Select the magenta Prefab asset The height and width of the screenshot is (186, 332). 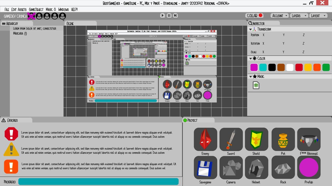point(309,167)
